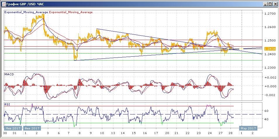This screenshot has width=279, height=139.
Task: Minimize the GBP/USD chart window
Action: coord(265,4)
